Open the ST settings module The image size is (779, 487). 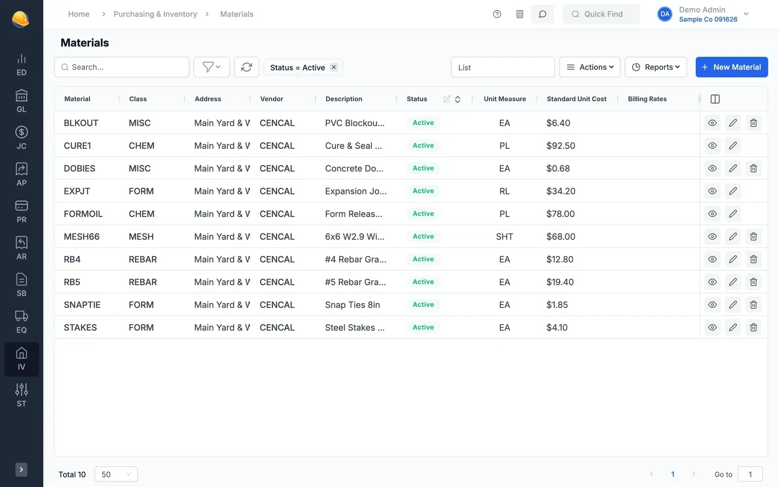[x=22, y=396]
